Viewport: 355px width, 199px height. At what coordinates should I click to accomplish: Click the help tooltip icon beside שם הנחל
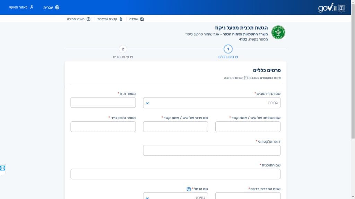click(x=189, y=189)
